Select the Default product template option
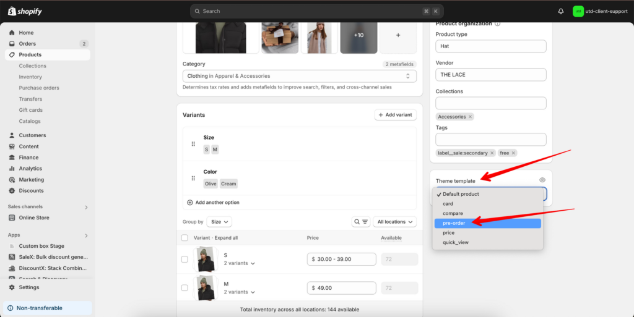 coord(488,194)
